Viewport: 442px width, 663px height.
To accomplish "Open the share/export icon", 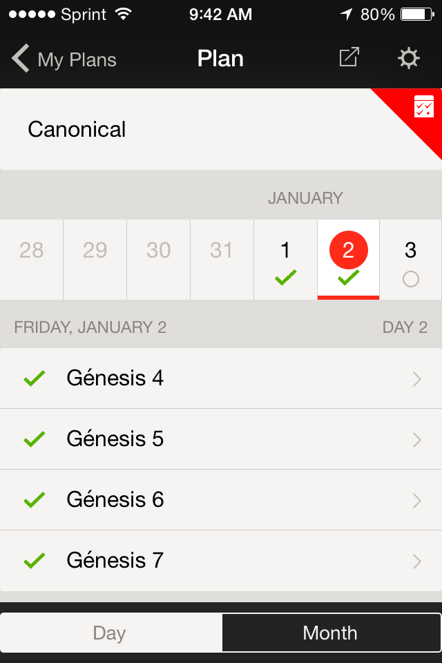I will click(x=349, y=58).
